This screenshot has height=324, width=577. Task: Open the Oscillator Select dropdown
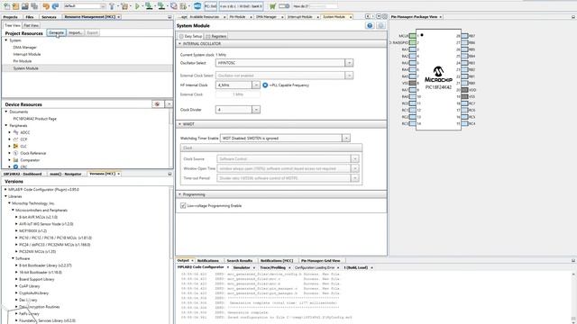tap(349, 63)
